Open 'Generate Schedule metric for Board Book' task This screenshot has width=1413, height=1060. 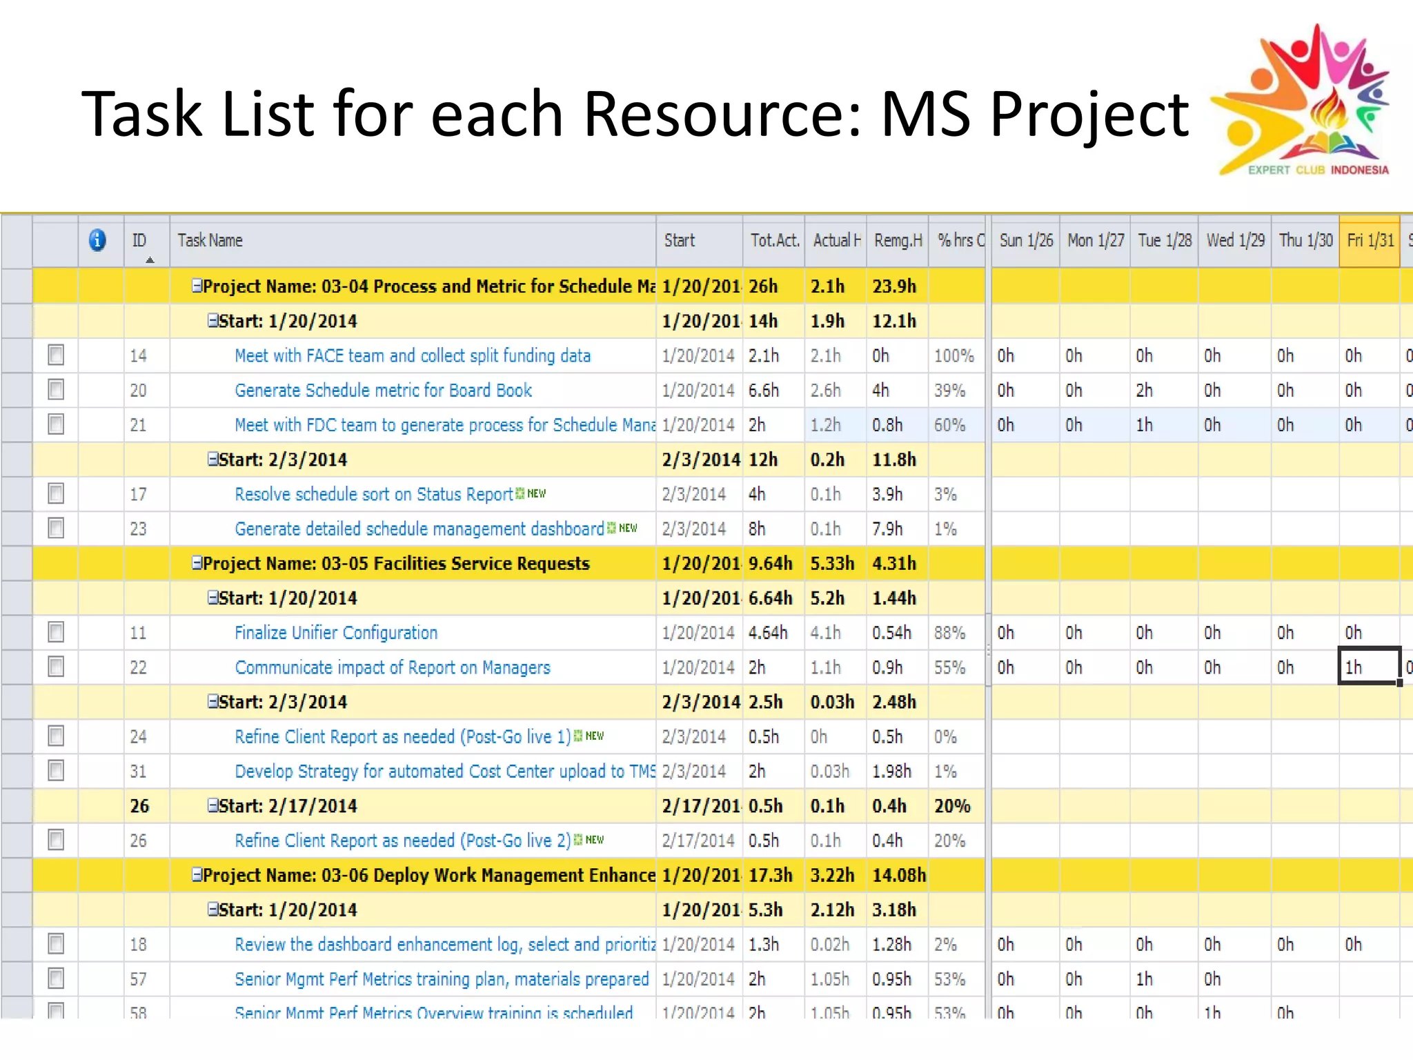[x=384, y=390]
